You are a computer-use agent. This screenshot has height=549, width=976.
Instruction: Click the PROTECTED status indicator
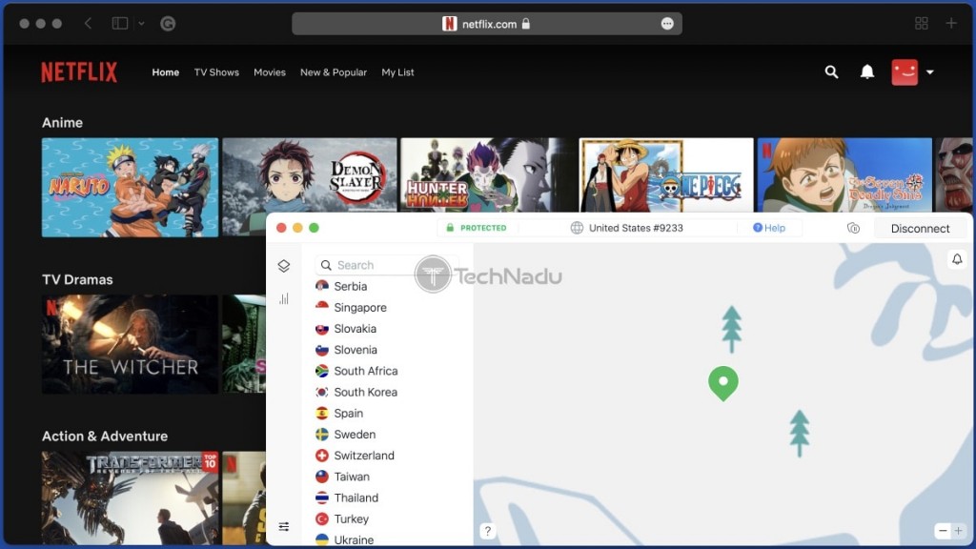[477, 228]
